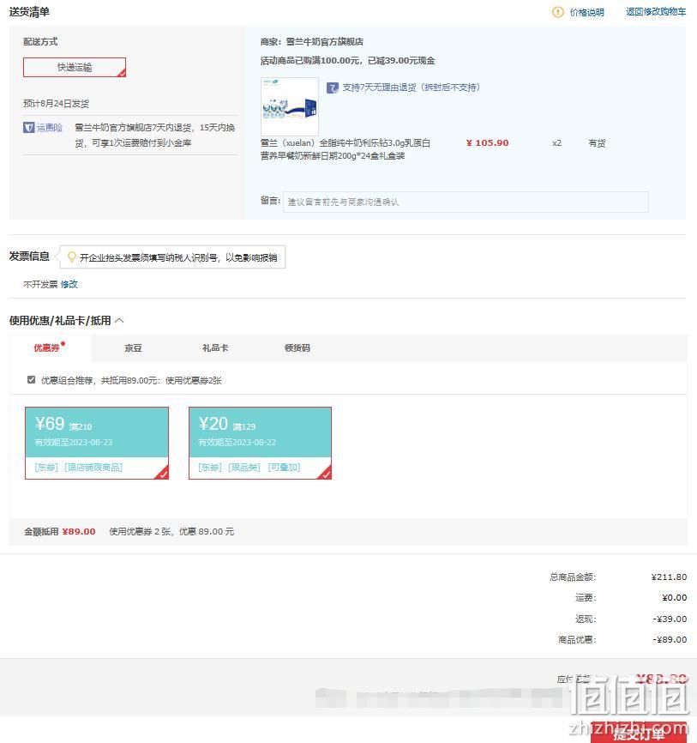This screenshot has height=743, width=697.
Task: Open the 雪兰 milk product thumbnail
Action: 290,106
